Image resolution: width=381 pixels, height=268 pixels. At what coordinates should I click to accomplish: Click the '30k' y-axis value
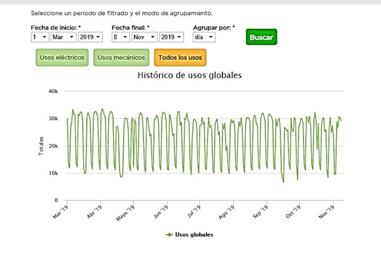tap(53, 118)
